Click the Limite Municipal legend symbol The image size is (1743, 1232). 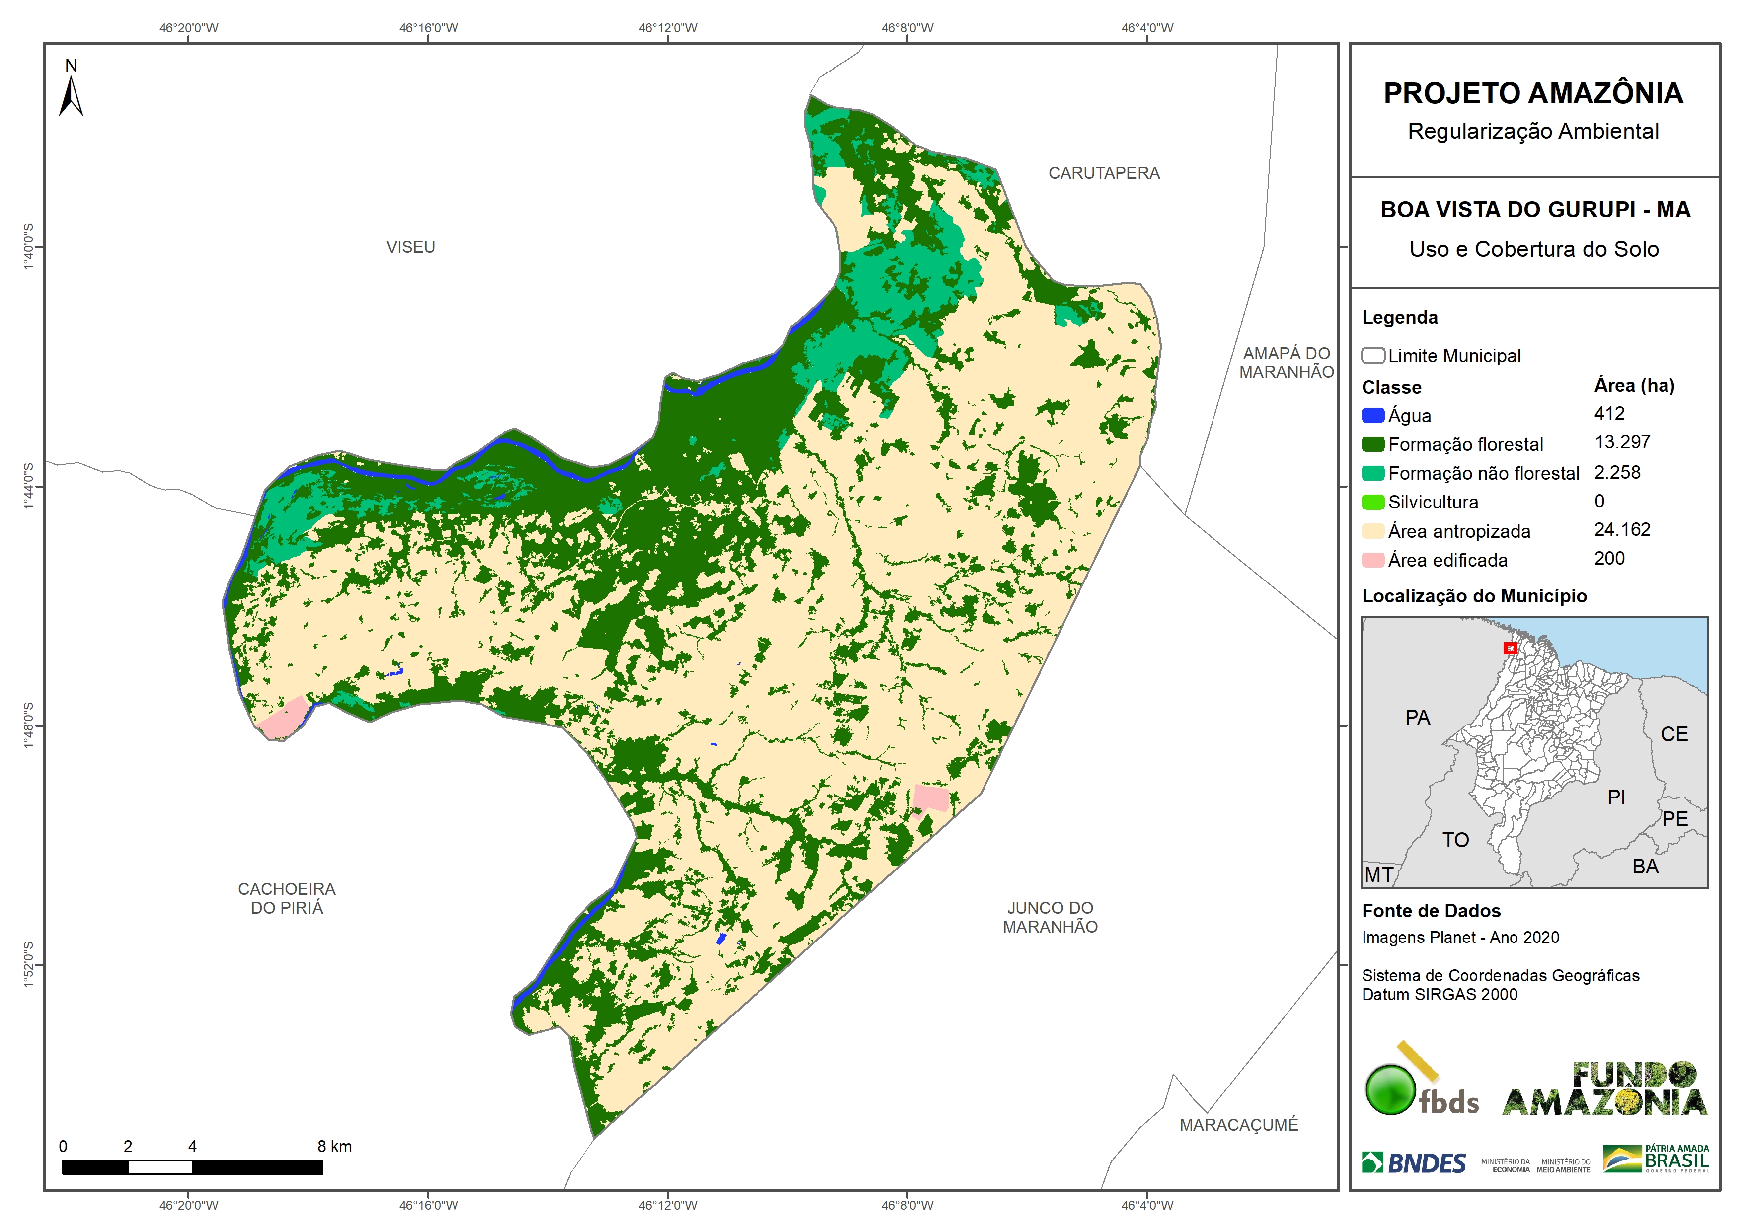(1372, 356)
